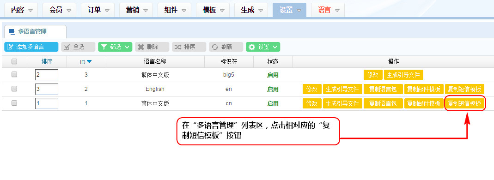Viewport: 494px width, 180px height.
Task: Click 修改 button for 简体中文版 row
Action: 312,103
